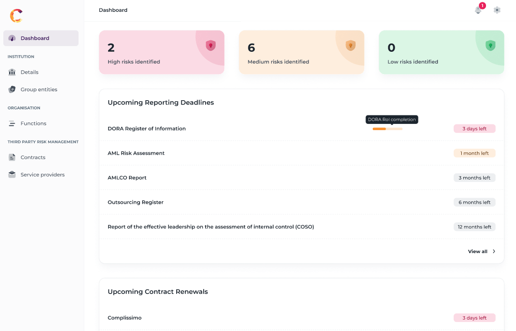
Task: Click the View all link
Action: pos(477,252)
